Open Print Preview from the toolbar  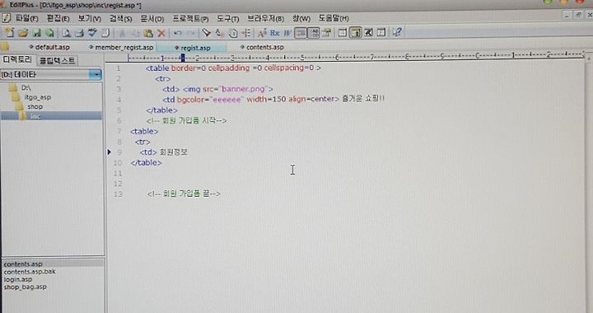(x=67, y=33)
